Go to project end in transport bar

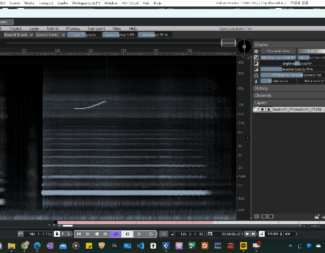pos(88,234)
